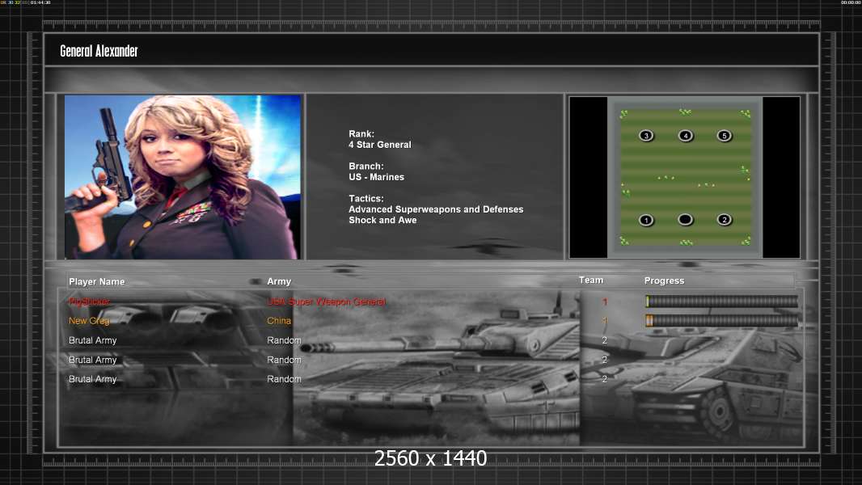The width and height of the screenshot is (862, 485).
Task: Click start position 1 on the map
Action: click(646, 220)
